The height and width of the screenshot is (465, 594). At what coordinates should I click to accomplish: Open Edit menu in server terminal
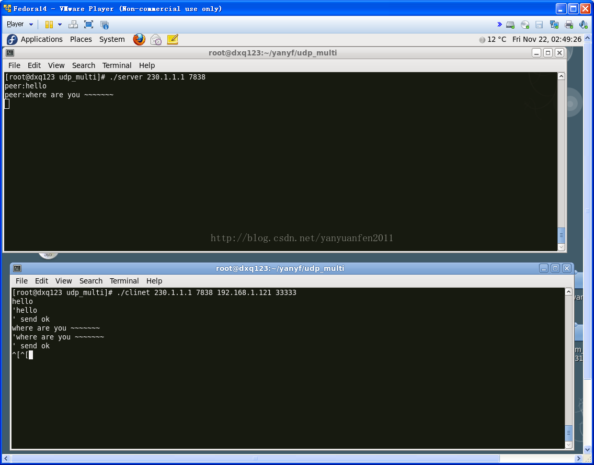34,65
